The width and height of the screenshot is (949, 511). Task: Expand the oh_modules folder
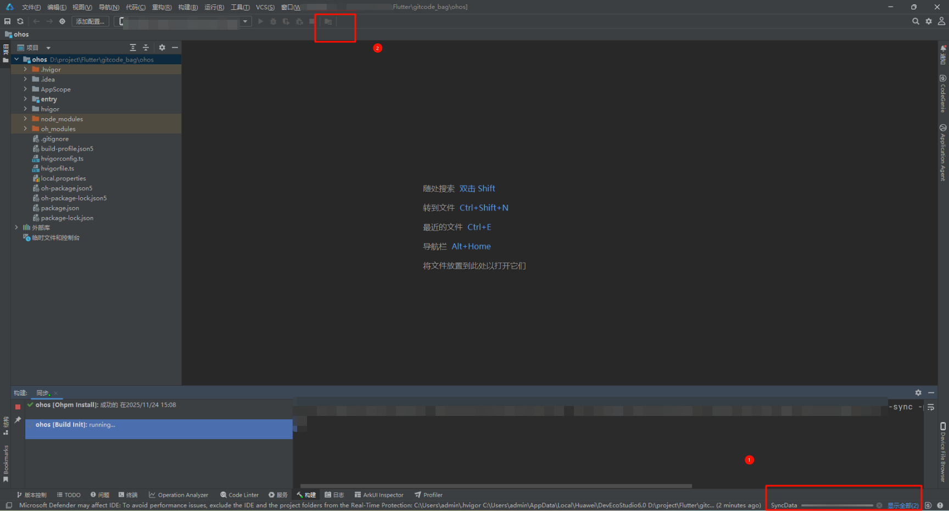point(25,129)
